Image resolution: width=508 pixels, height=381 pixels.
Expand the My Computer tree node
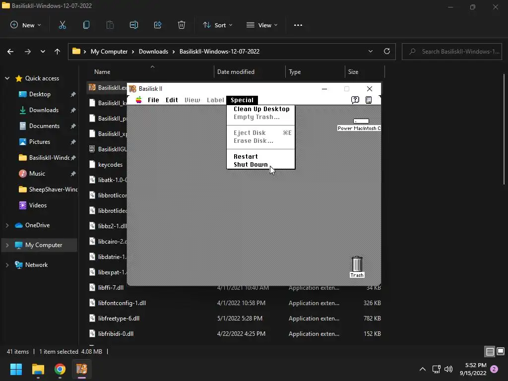7,245
